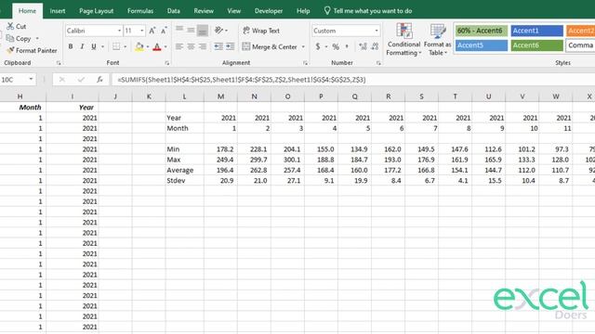Set middle vertical alignment

(191, 30)
